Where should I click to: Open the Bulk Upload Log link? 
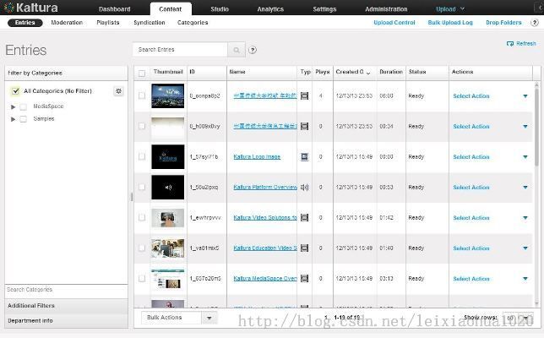(450, 23)
